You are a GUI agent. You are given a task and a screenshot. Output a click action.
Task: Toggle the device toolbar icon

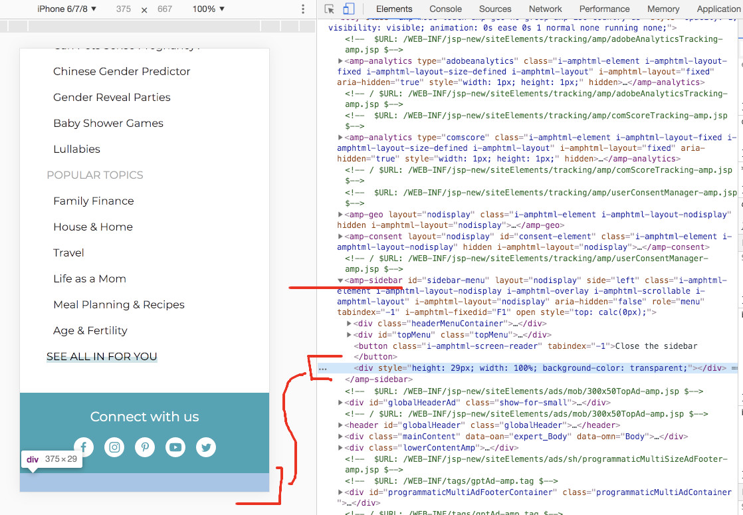349,9
